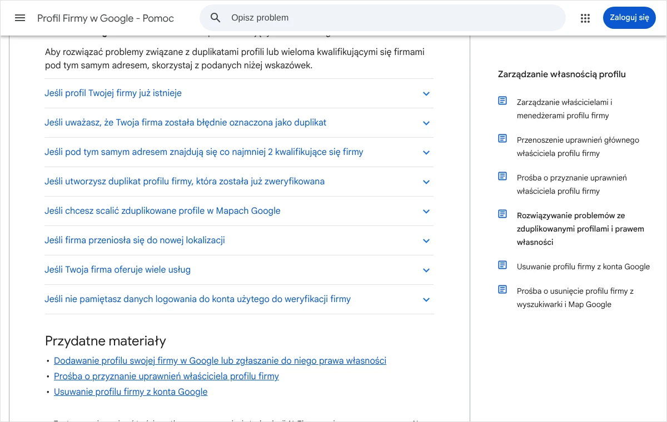Expand chevron for duplikat profilu już zweryfikowana

pyautogui.click(x=426, y=182)
